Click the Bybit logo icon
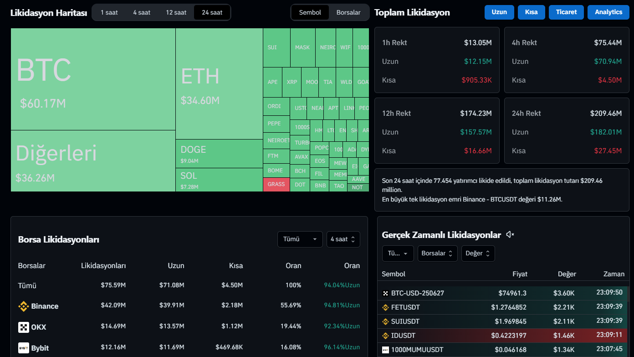 [x=24, y=348]
